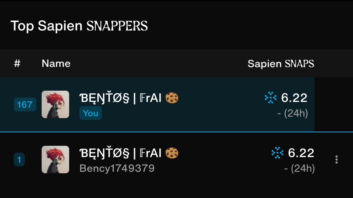Sort by the Sapien SNAPS column header
353x198 pixels.
(281, 64)
